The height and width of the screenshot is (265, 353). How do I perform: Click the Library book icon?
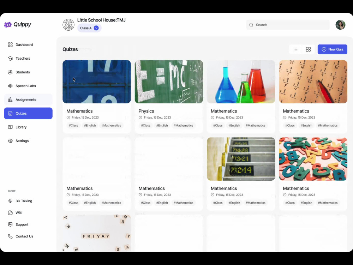tap(10, 127)
